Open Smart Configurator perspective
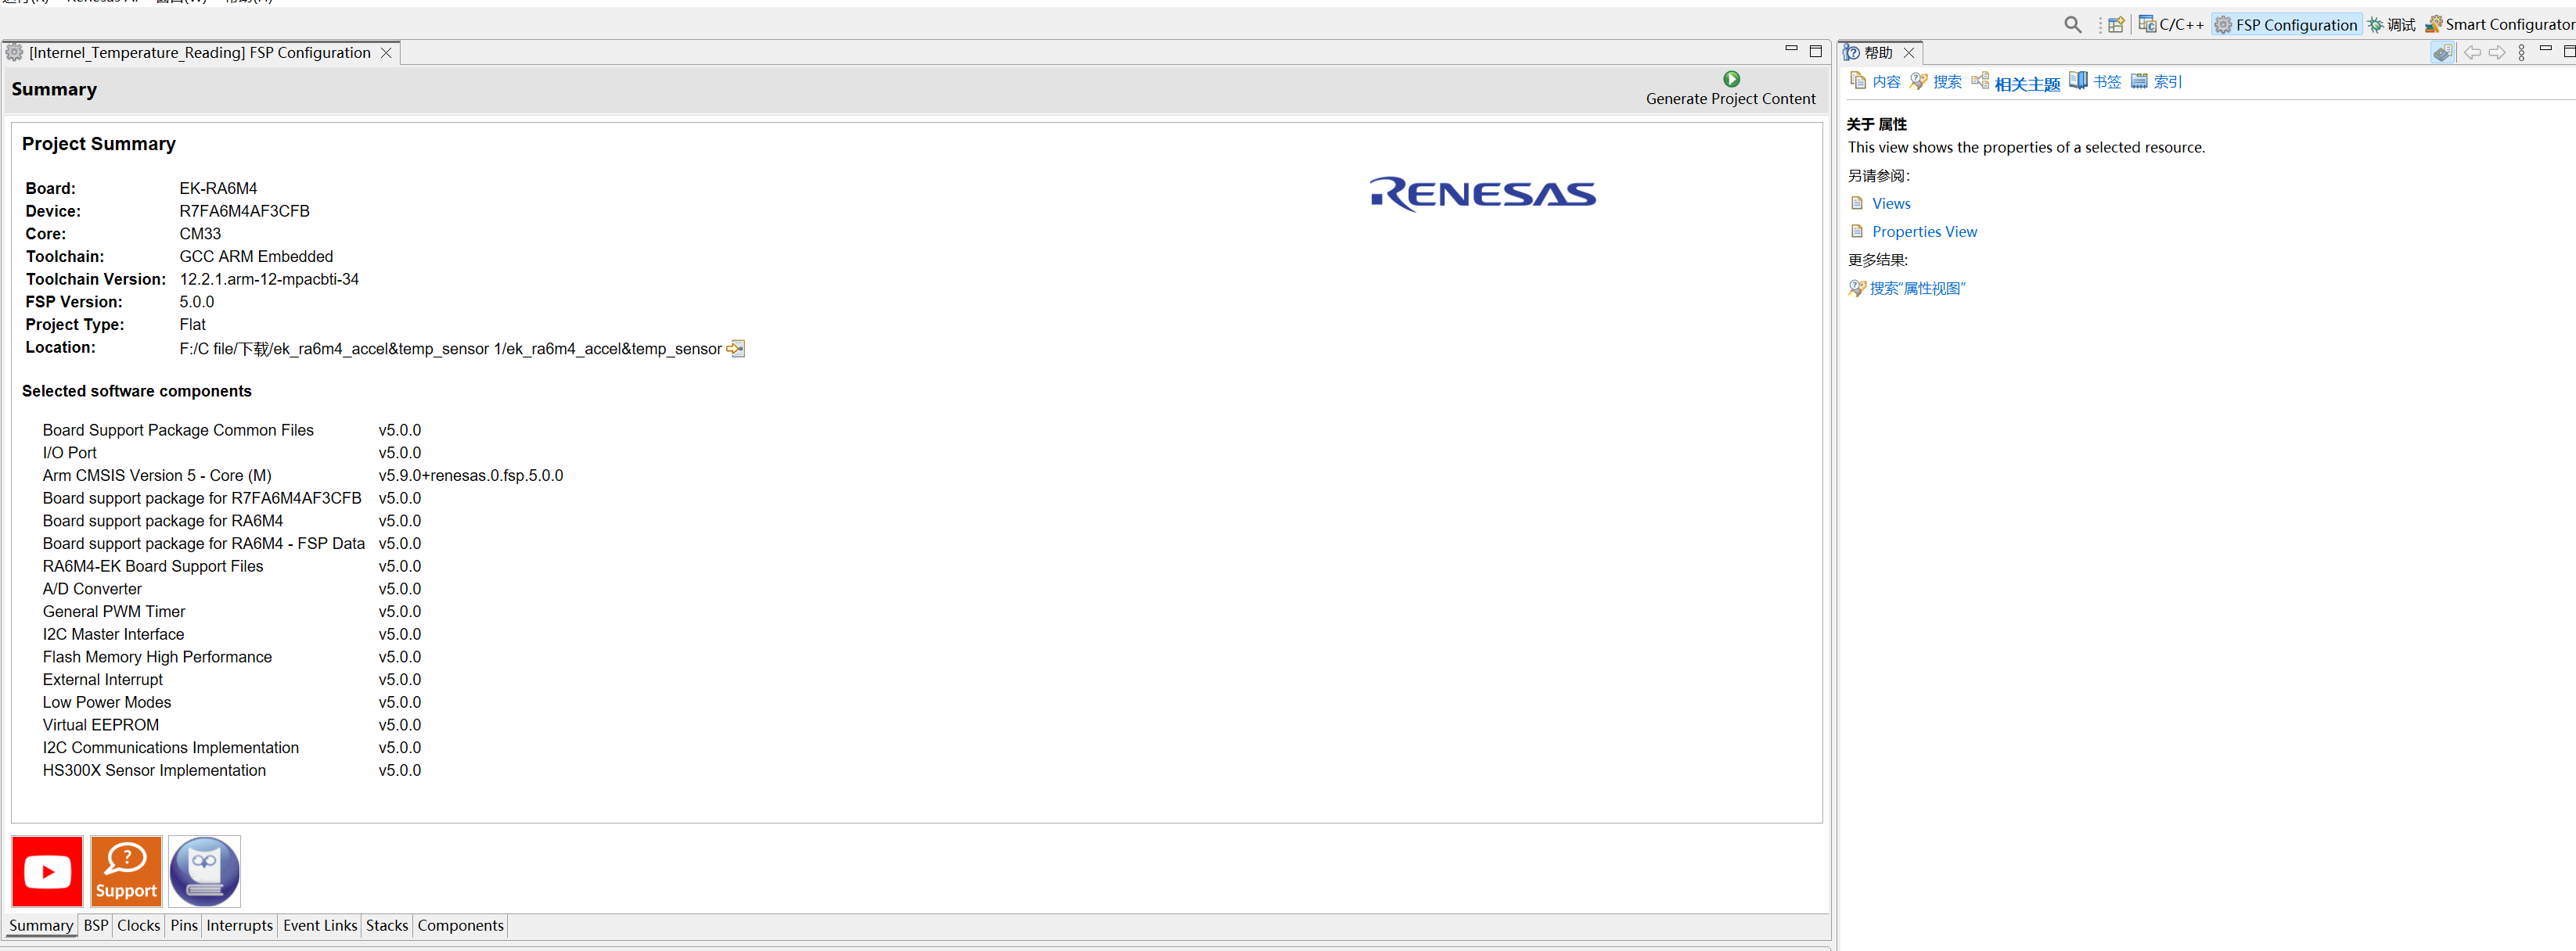The height and width of the screenshot is (951, 2576). [2499, 25]
